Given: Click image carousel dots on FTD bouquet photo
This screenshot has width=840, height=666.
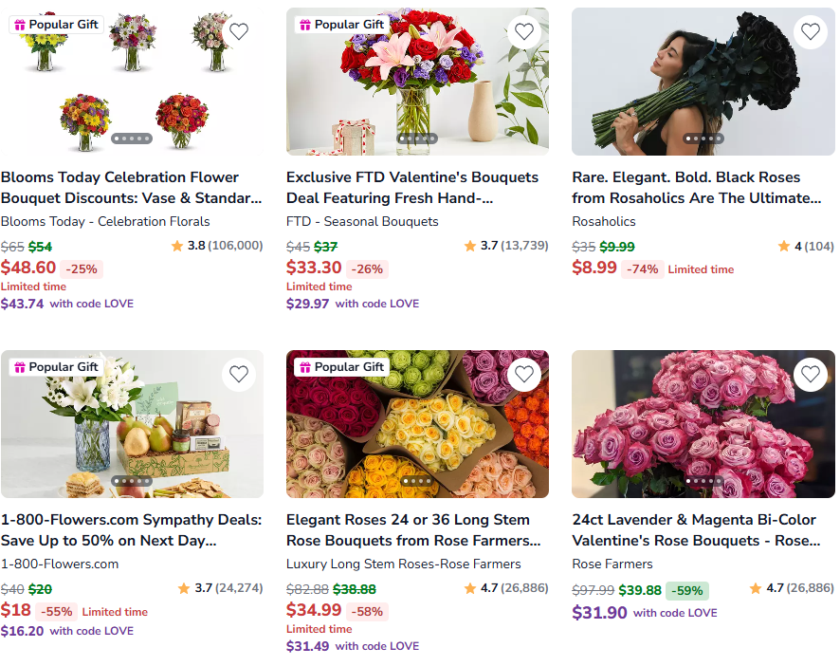Looking at the screenshot, I should pyautogui.click(x=417, y=139).
